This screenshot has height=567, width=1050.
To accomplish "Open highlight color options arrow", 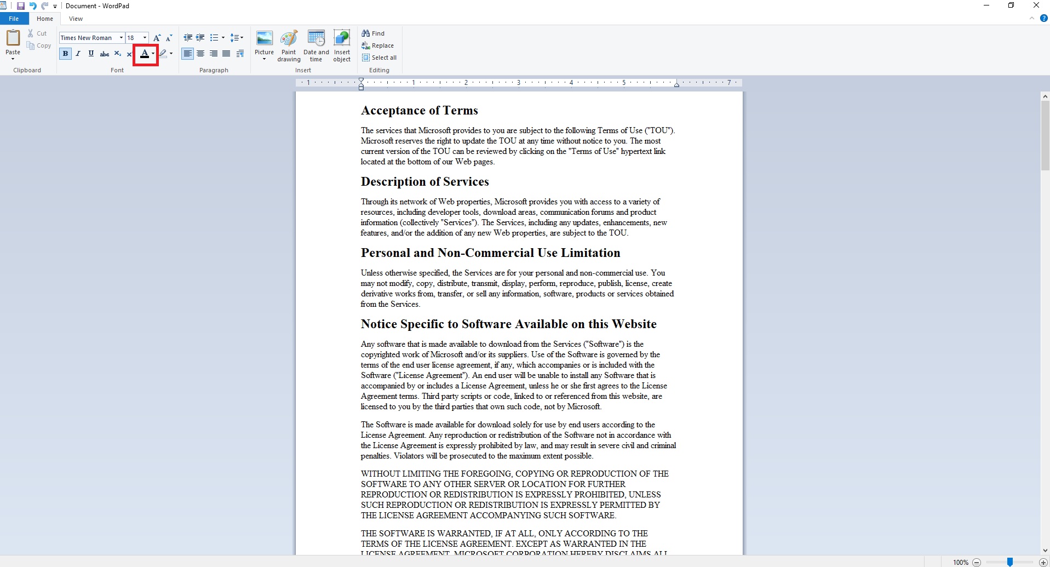I will [x=171, y=54].
